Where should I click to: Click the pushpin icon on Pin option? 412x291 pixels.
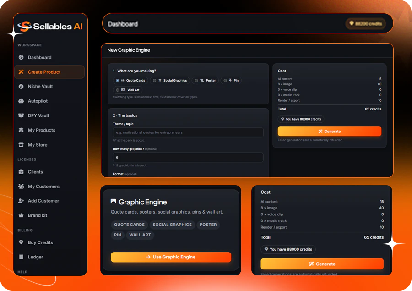coord(230,80)
